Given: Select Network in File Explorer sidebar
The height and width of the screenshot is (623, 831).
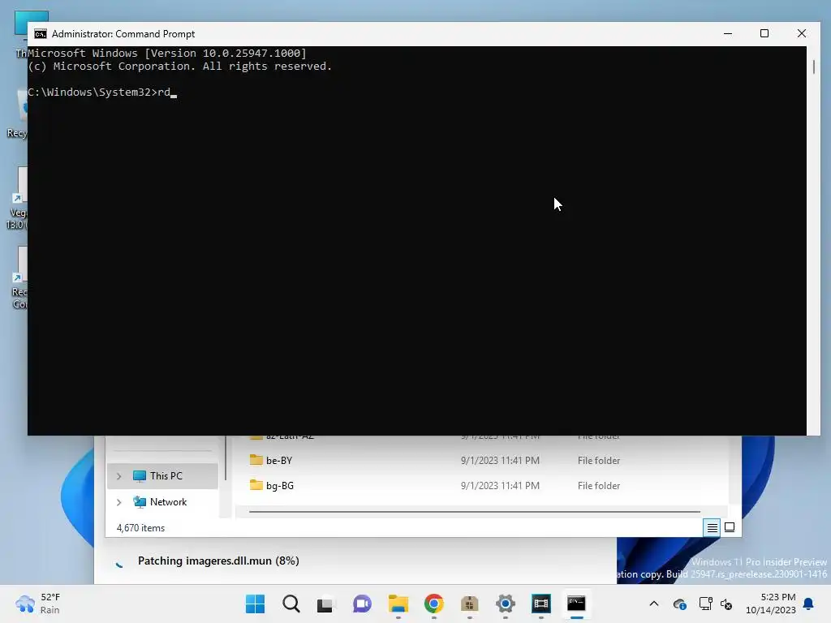Looking at the screenshot, I should point(162,501).
